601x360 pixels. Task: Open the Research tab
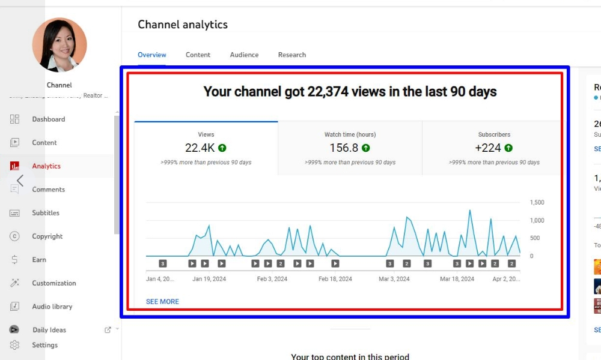point(292,55)
